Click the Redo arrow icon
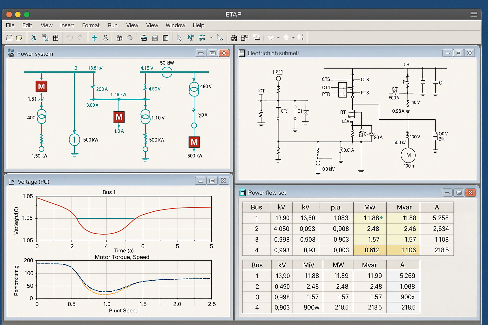The height and width of the screenshot is (325, 488). point(80,37)
